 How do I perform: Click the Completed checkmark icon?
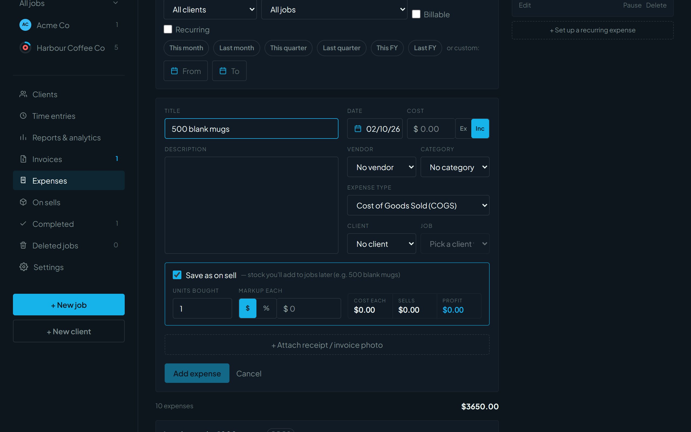click(x=23, y=224)
